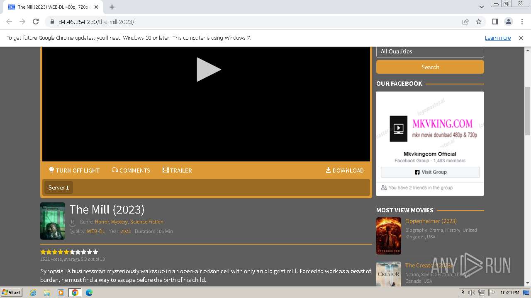Rate the movie with the fifth star
The width and height of the screenshot is (531, 298).
click(66, 252)
